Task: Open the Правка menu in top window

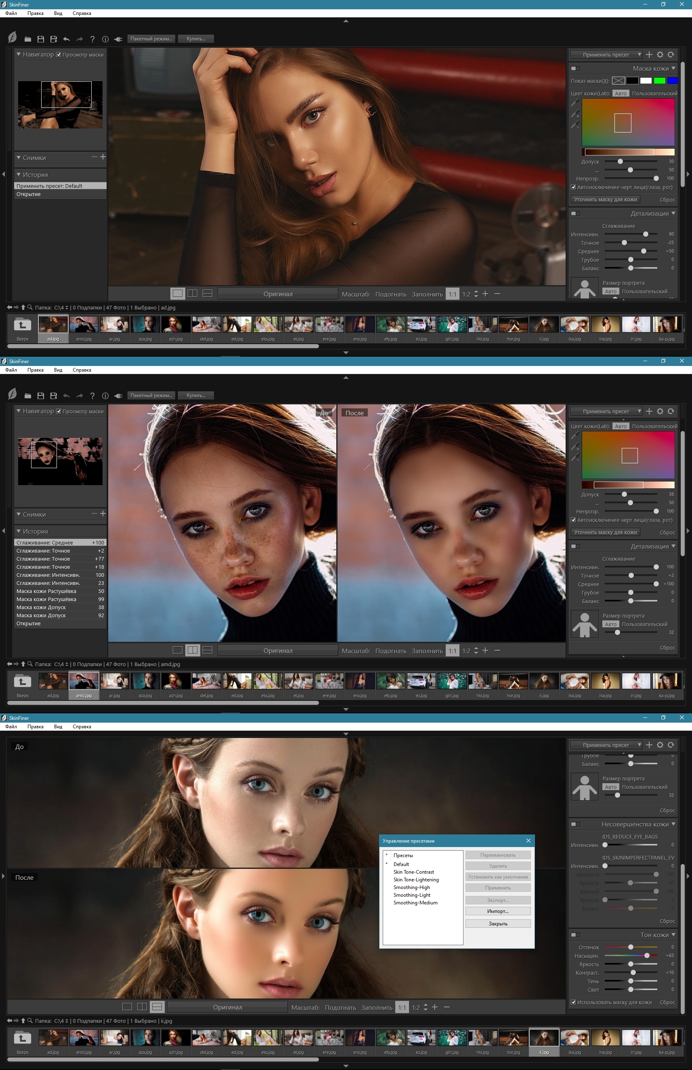Action: pos(36,13)
